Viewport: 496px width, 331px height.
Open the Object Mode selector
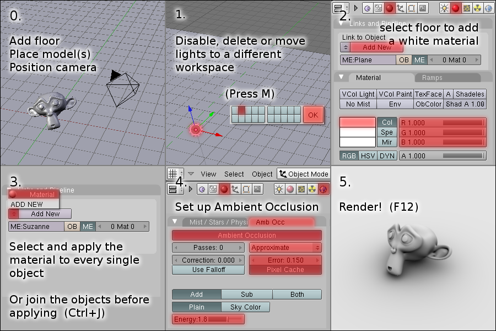tap(303, 174)
